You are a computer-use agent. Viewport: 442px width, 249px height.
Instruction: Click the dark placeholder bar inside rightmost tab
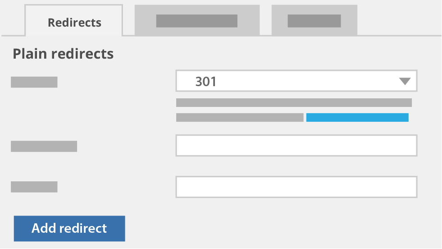pos(314,21)
